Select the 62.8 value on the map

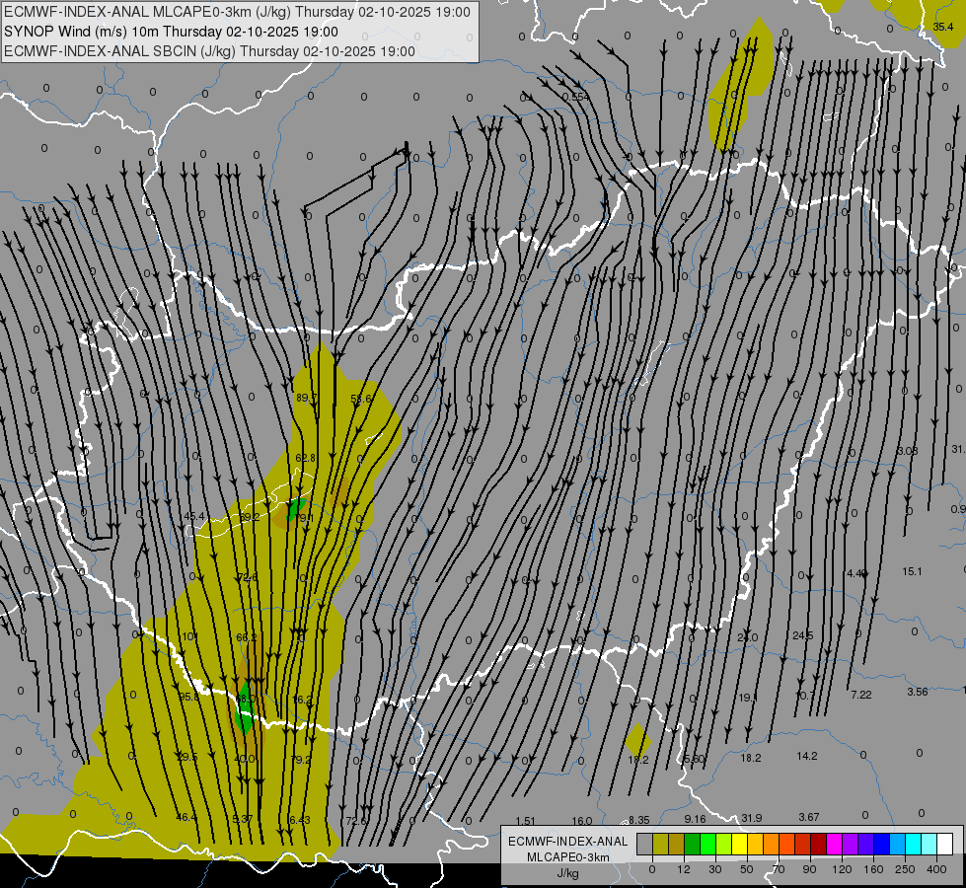tap(305, 458)
